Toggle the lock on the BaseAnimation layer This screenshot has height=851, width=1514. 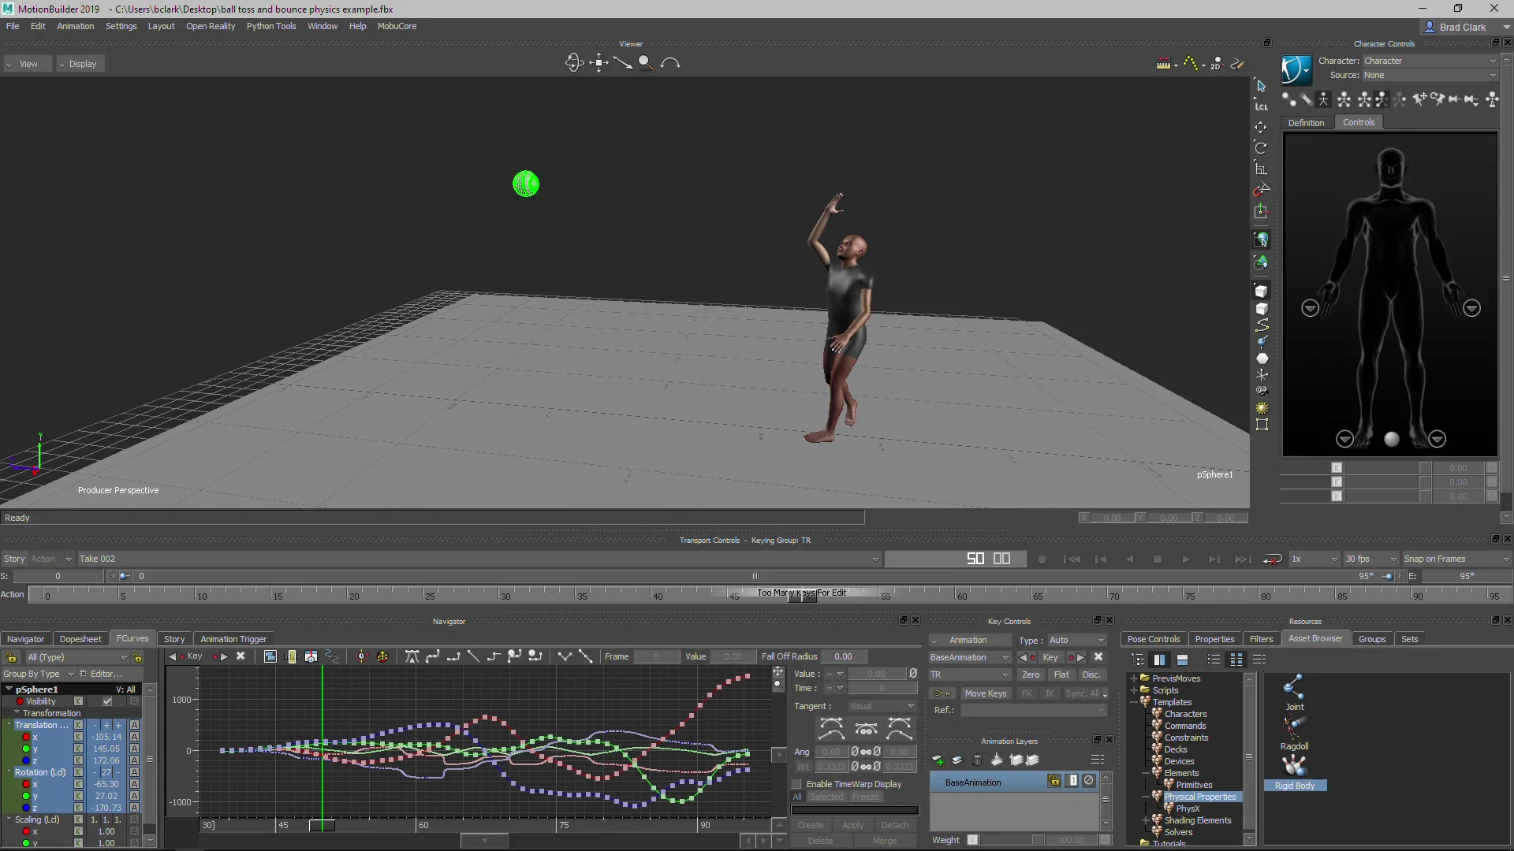[1054, 782]
